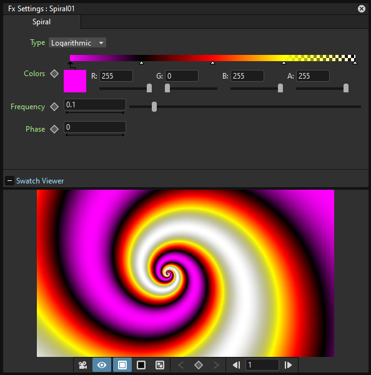The height and width of the screenshot is (375, 371).
Task: Click the B value input field
Action: pos(247,76)
